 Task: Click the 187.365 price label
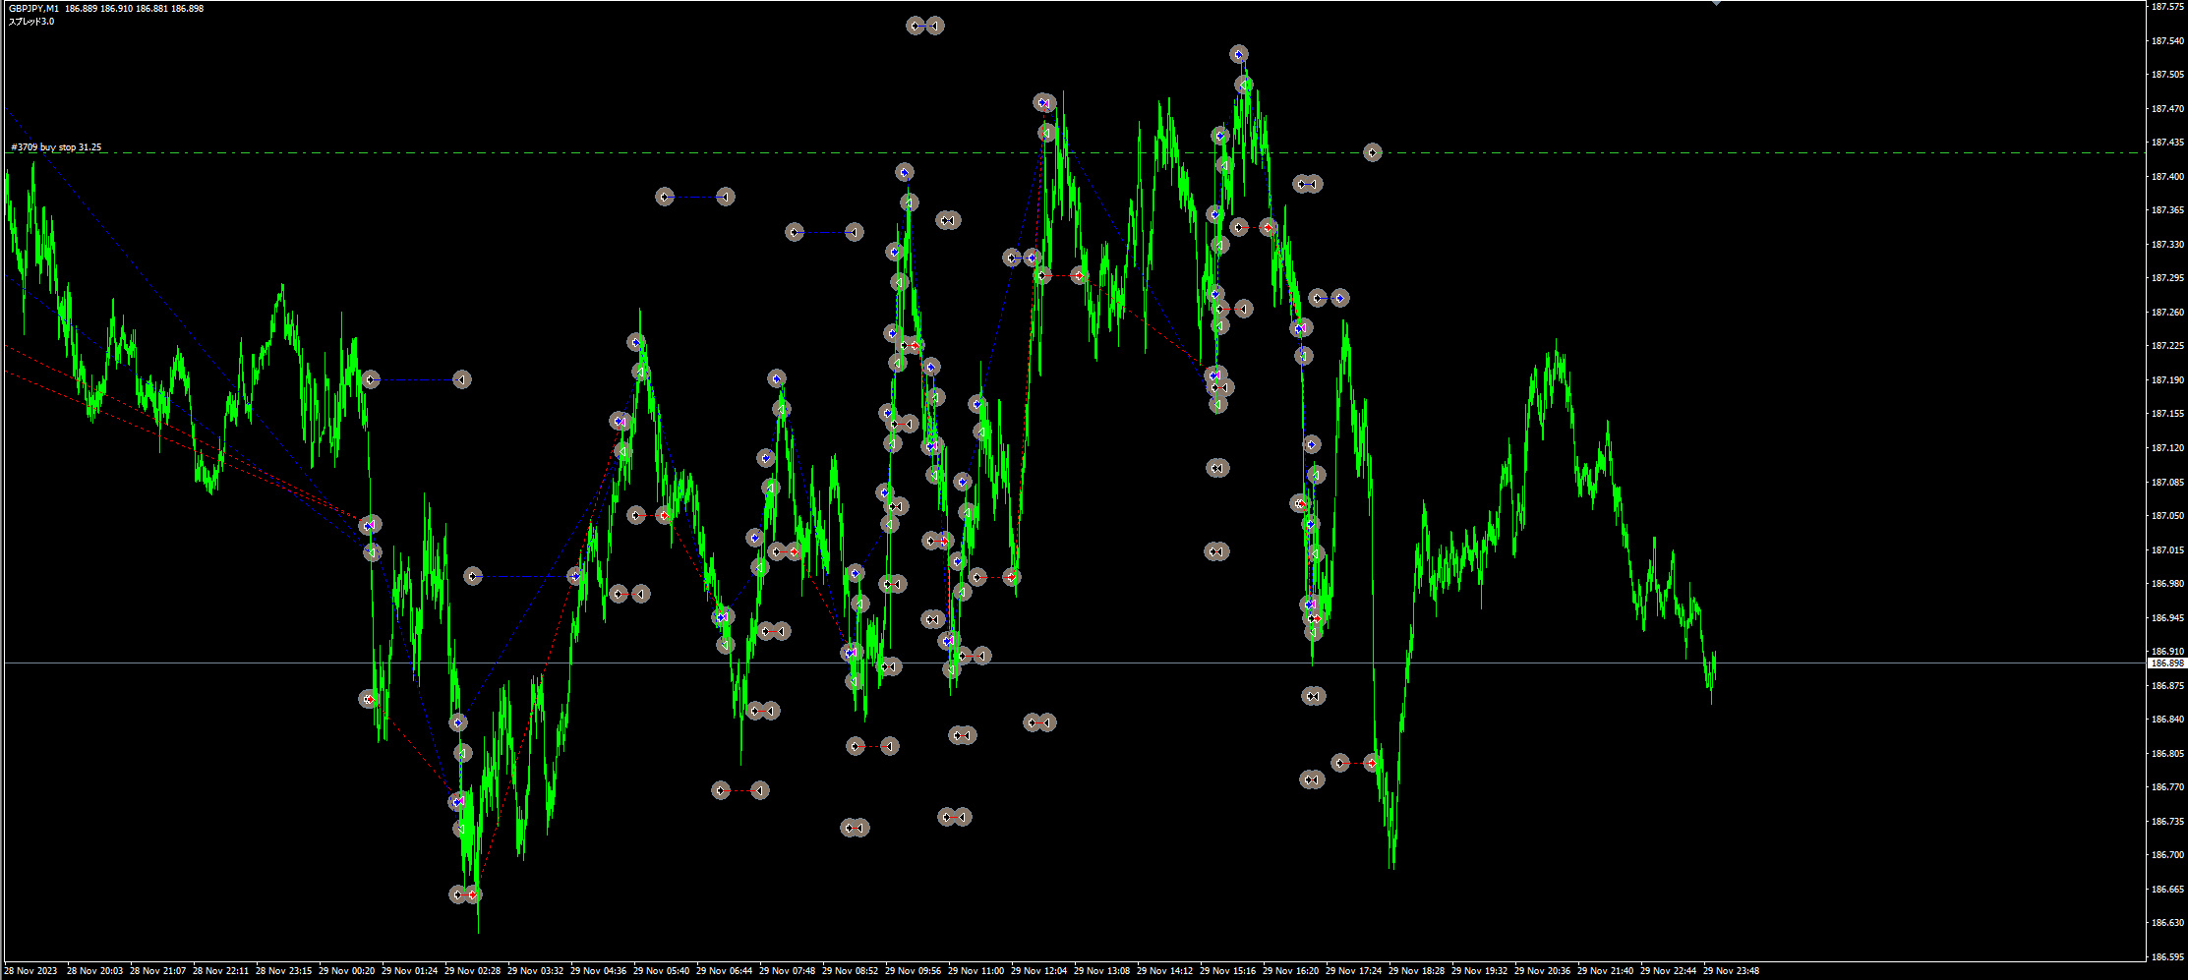coord(2166,210)
